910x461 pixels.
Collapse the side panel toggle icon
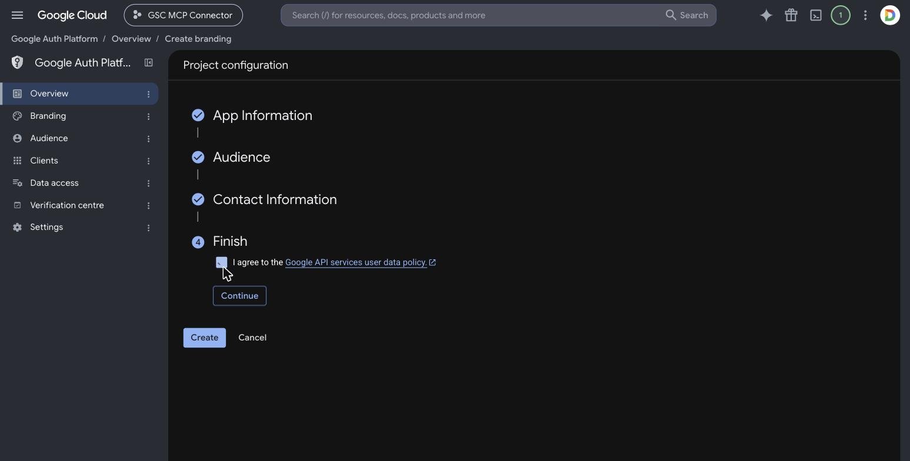(x=148, y=62)
